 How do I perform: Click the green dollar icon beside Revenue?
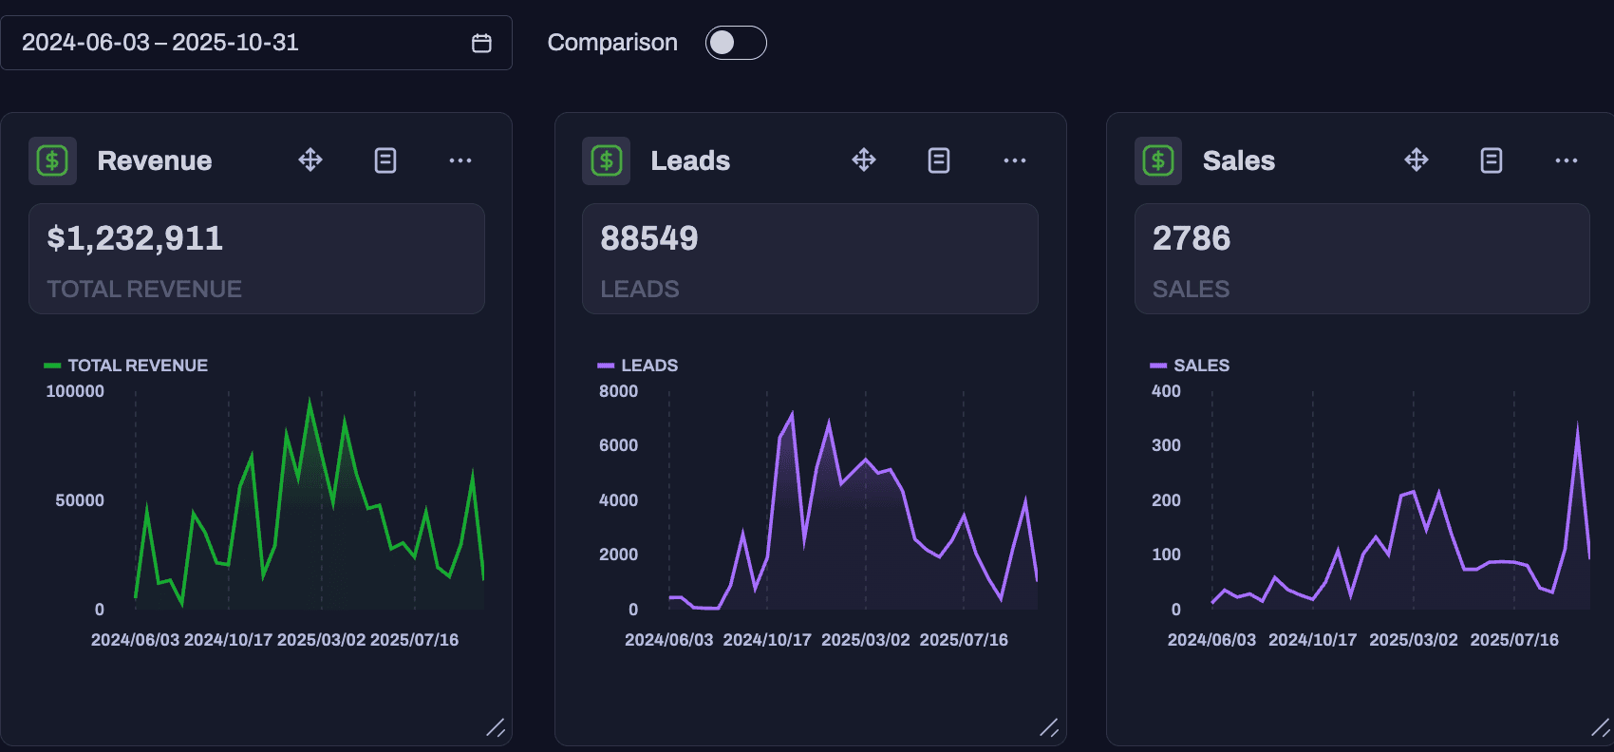tap(53, 160)
